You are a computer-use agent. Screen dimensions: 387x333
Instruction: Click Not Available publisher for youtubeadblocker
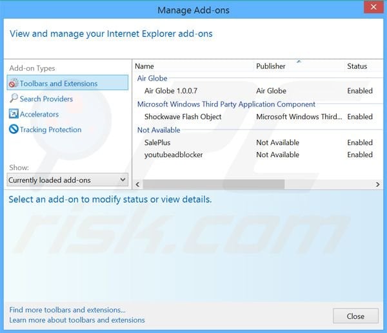[x=277, y=155]
